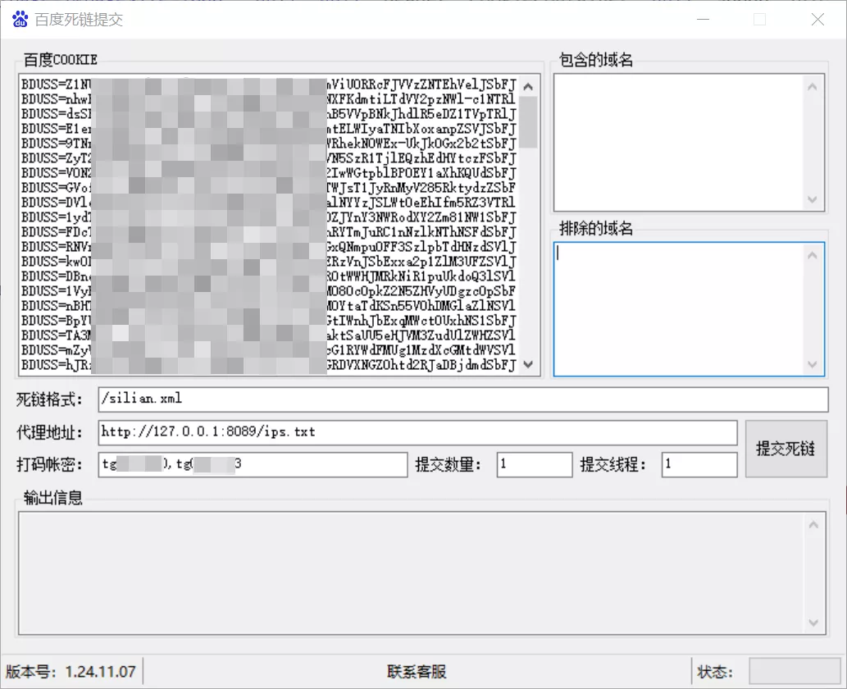This screenshot has height=689, width=847.
Task: Click the 输出信息 group label
Action: [53, 498]
